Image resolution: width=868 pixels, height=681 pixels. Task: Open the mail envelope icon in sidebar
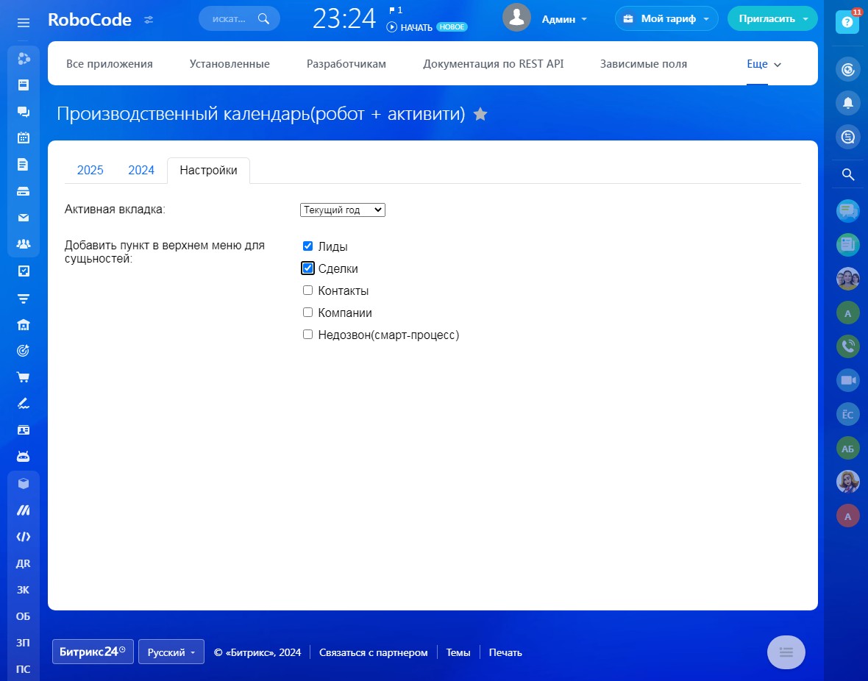24,217
